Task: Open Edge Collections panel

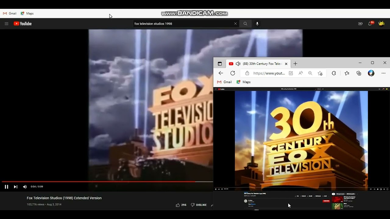Action: click(359, 73)
